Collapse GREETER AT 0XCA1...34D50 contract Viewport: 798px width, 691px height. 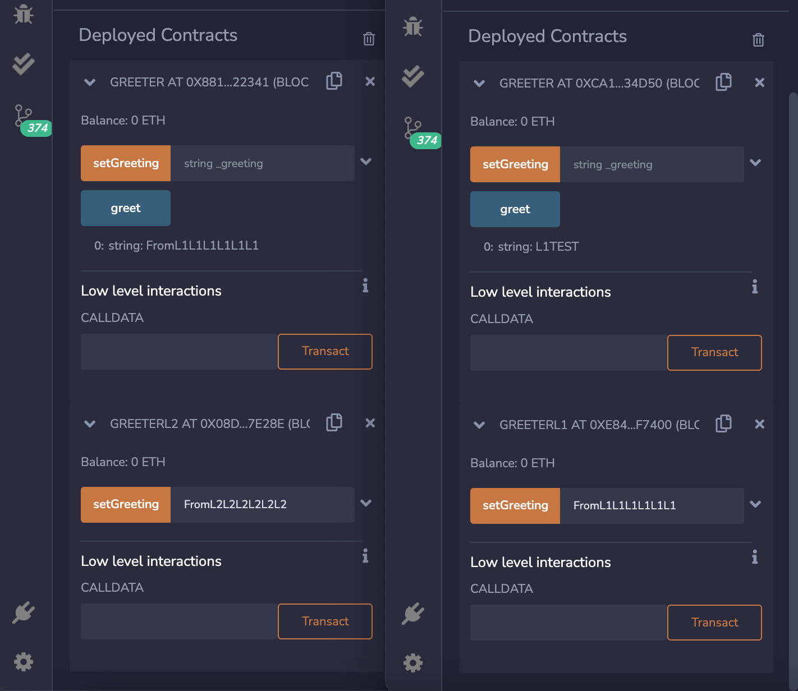point(479,84)
